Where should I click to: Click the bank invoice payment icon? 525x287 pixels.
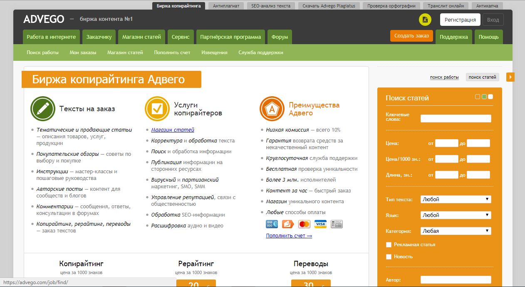337,224
